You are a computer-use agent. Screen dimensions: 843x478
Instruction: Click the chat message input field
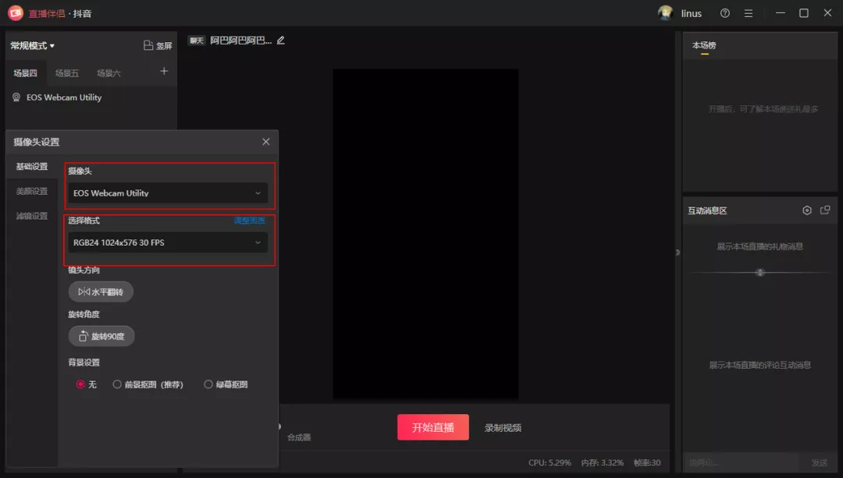741,462
